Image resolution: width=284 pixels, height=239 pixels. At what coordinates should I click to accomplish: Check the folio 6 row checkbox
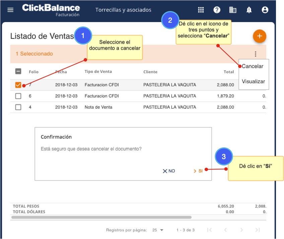(18, 96)
